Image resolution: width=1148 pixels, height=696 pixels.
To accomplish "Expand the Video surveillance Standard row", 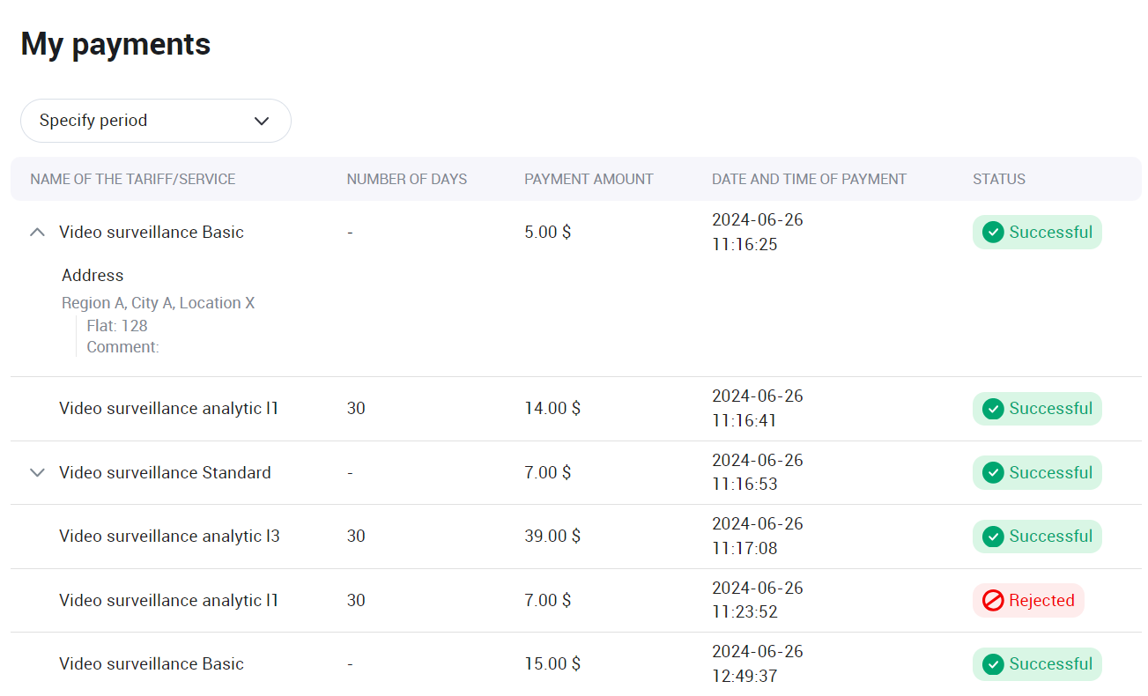I will (x=37, y=473).
